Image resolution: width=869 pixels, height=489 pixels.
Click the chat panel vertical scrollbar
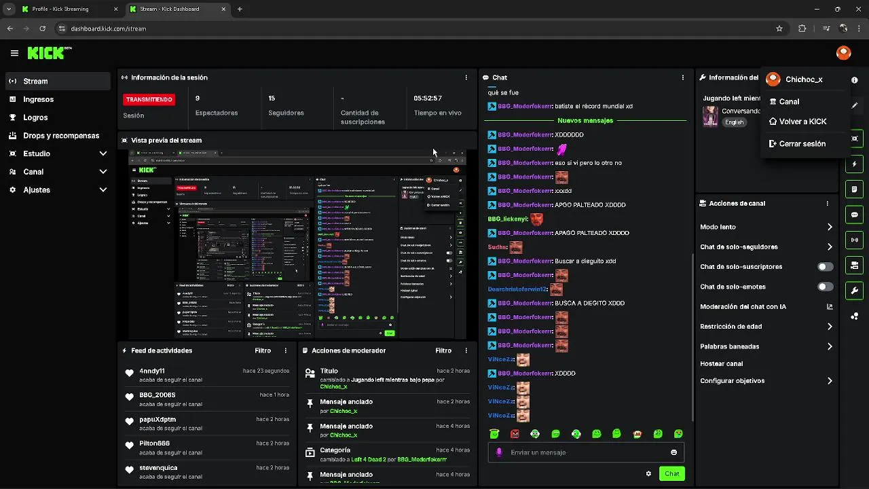pyautogui.click(x=692, y=336)
